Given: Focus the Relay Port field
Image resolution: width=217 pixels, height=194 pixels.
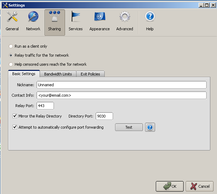Looking at the screenshot, I should click(x=45, y=106).
